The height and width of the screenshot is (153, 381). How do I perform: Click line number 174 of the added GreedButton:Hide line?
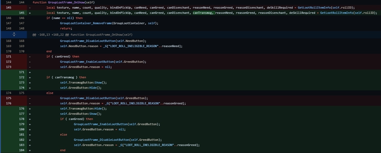[22, 88]
